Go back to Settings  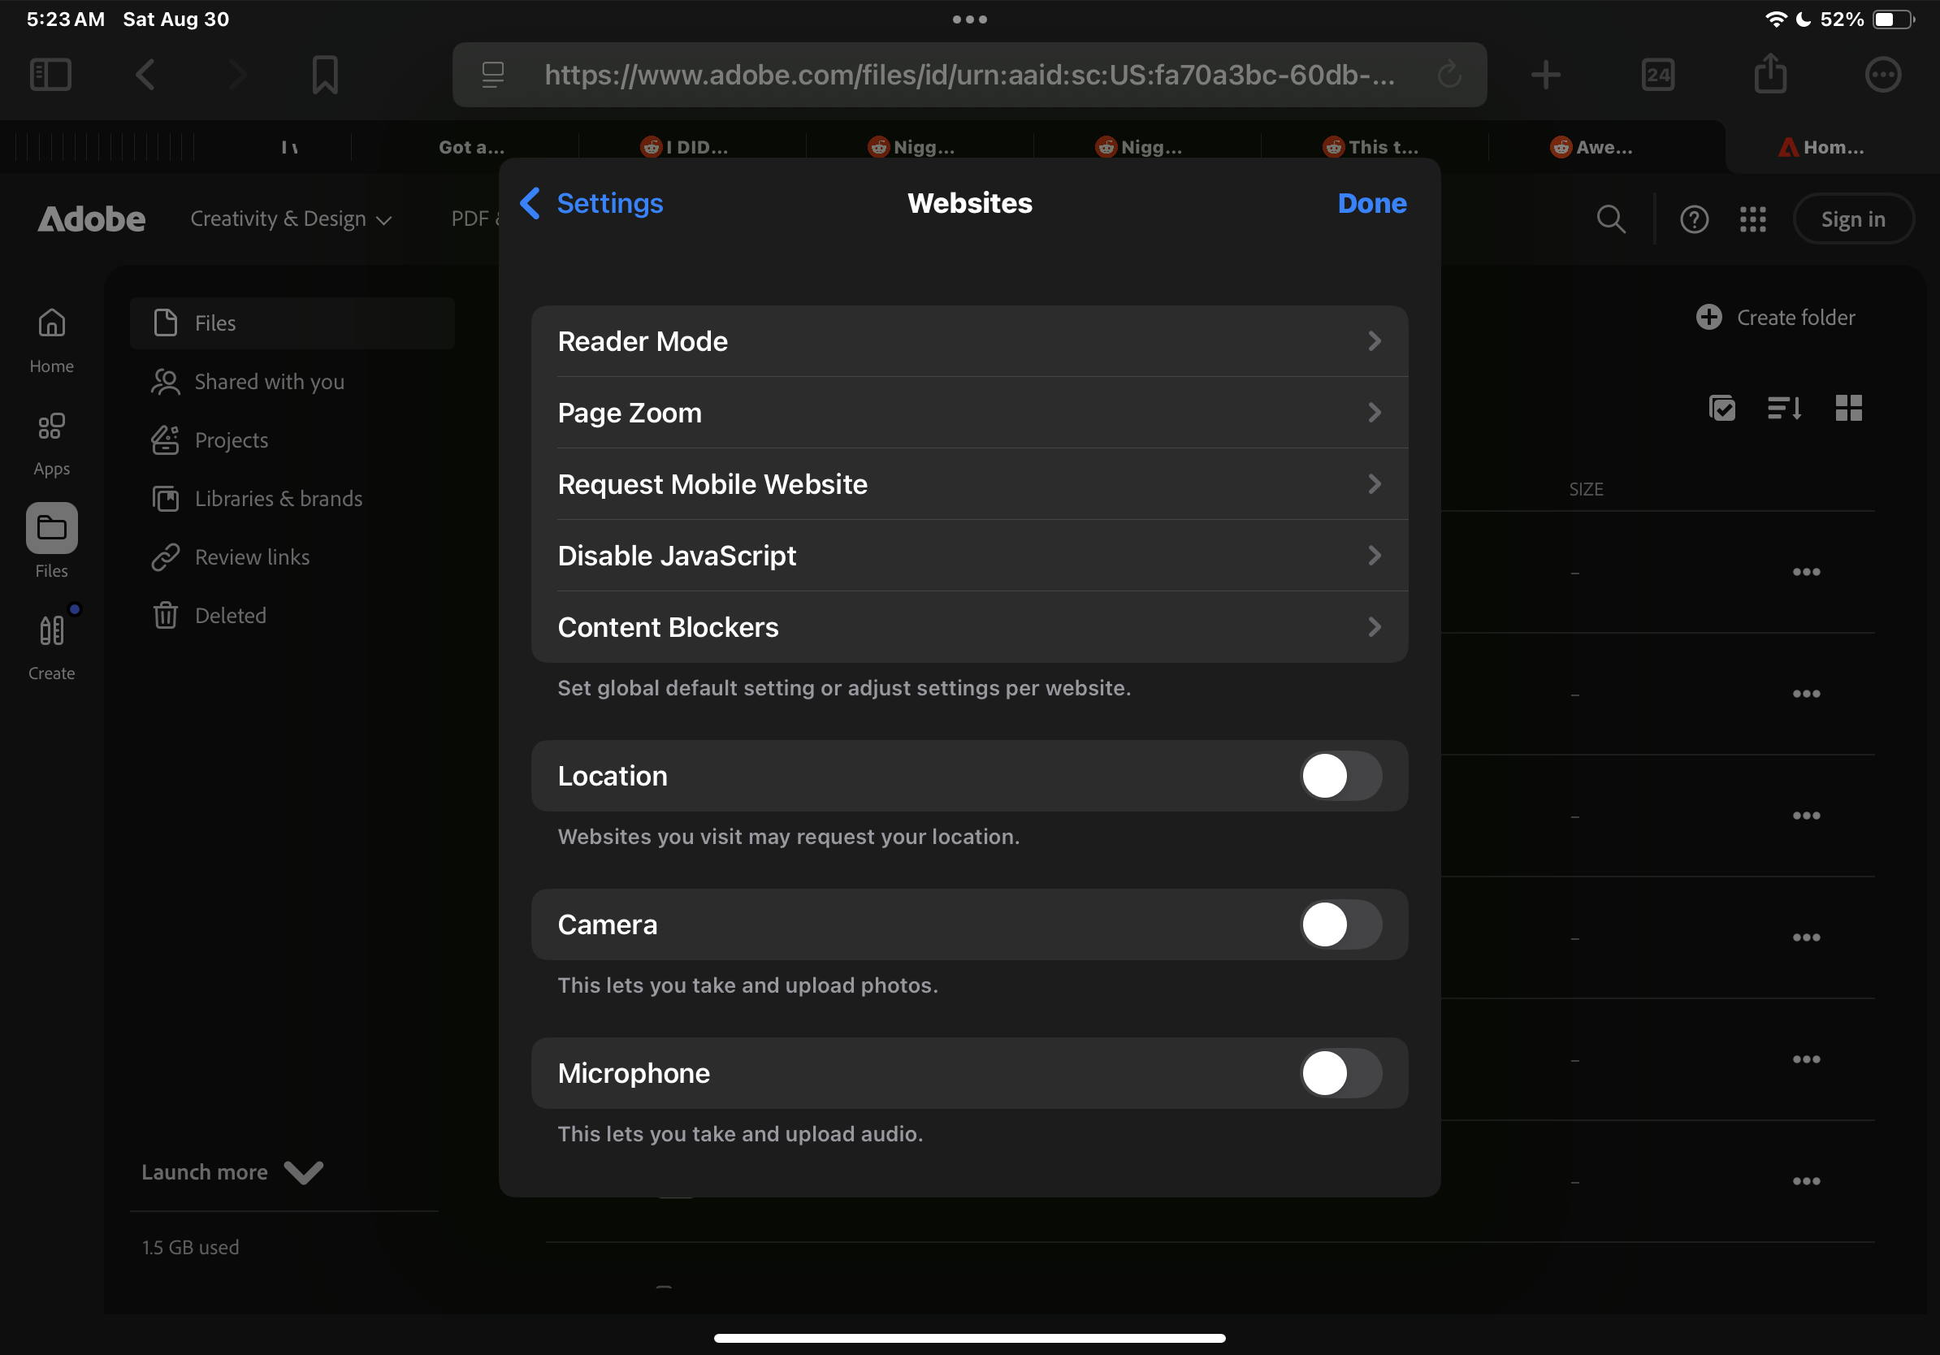[591, 203]
